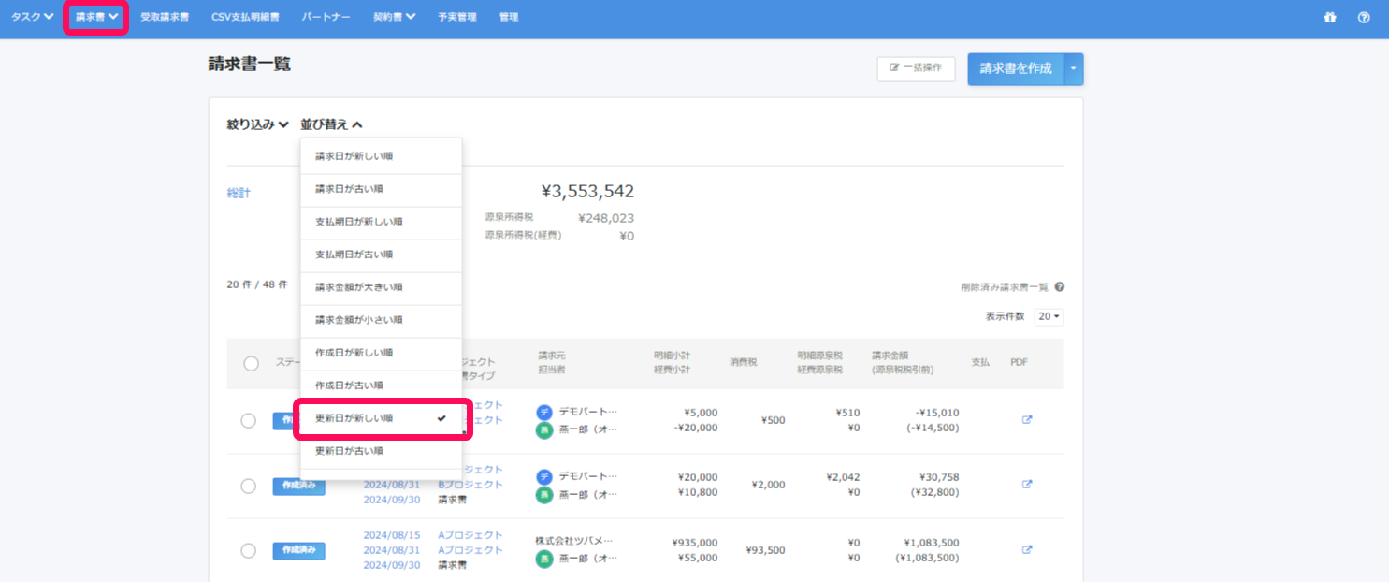Go to 予実管理 in navigation
Screen dimensions: 1389x582
[456, 17]
